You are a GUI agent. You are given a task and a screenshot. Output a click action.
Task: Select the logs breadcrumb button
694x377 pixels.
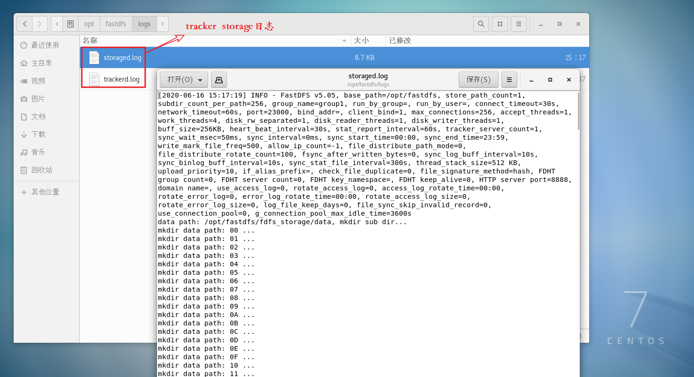[x=144, y=24]
